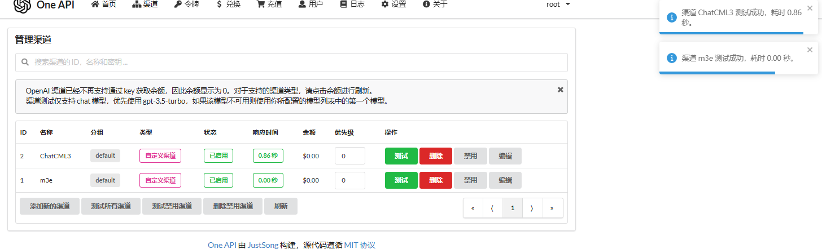Go to the last page using » arrow
The image size is (822, 249).
tap(552, 208)
